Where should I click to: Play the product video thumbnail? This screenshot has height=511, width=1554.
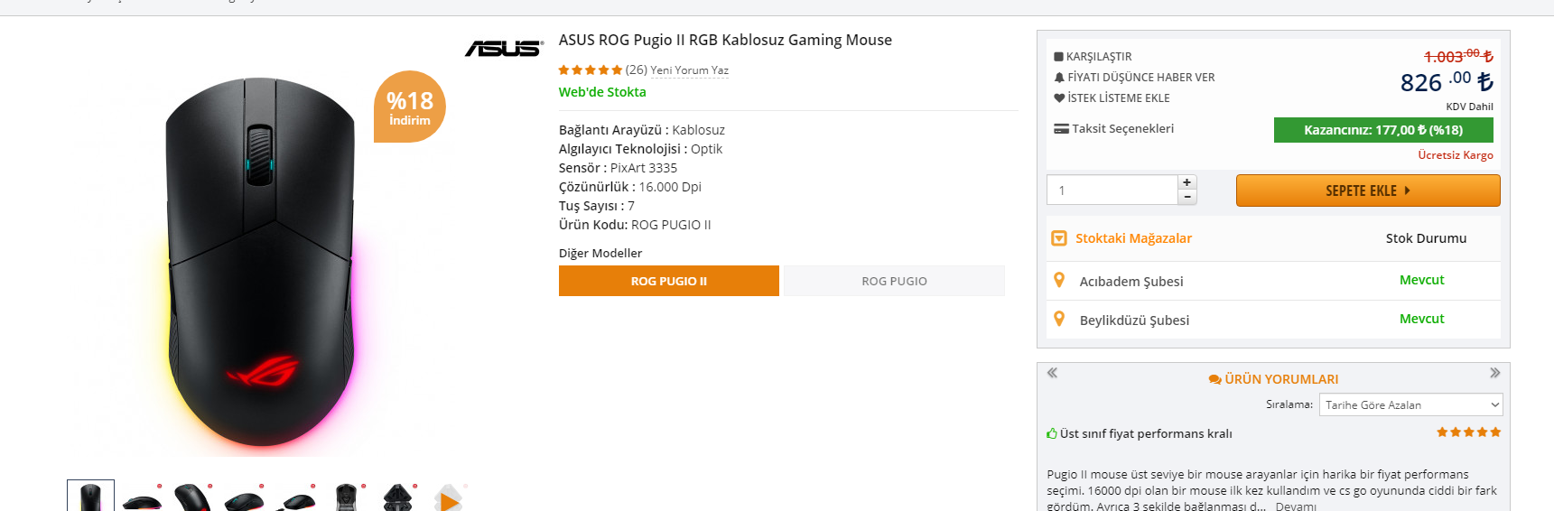click(x=449, y=499)
